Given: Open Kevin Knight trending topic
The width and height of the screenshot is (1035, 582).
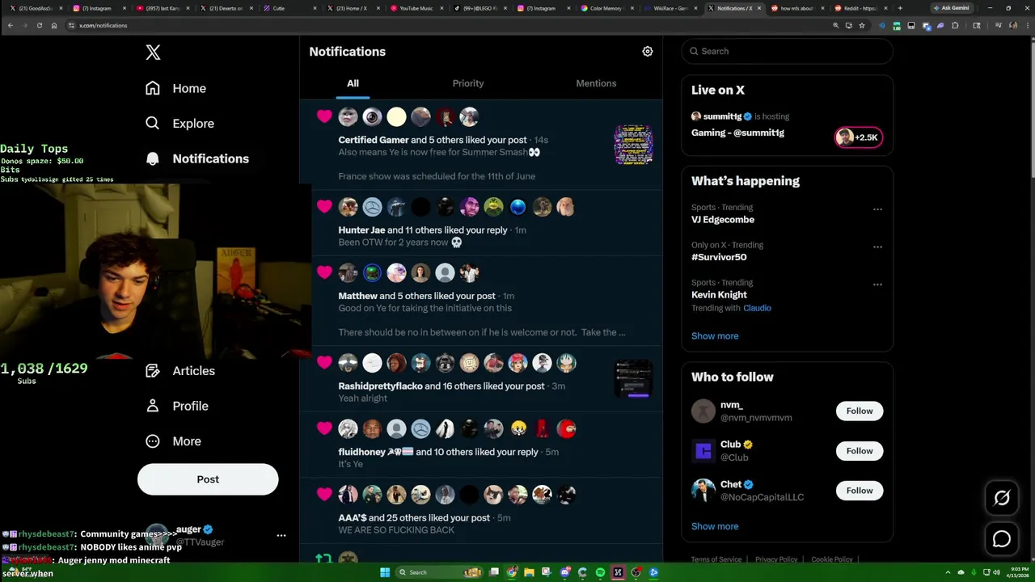Looking at the screenshot, I should (719, 295).
